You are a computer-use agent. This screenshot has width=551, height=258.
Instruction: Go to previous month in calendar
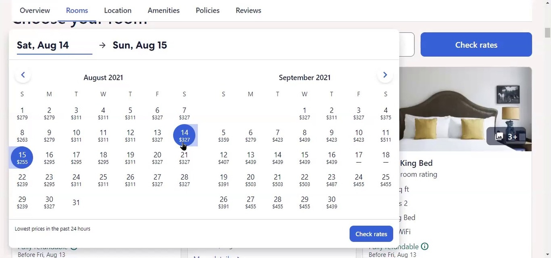(23, 75)
